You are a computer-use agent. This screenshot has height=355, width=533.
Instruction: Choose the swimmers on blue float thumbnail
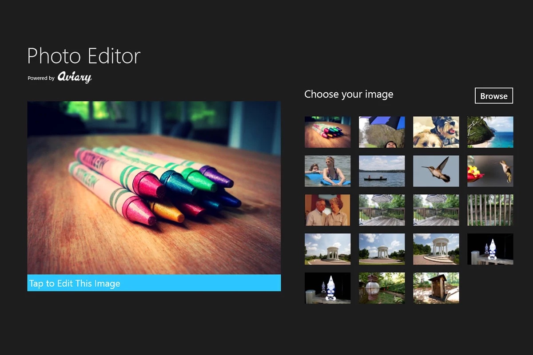point(327,171)
